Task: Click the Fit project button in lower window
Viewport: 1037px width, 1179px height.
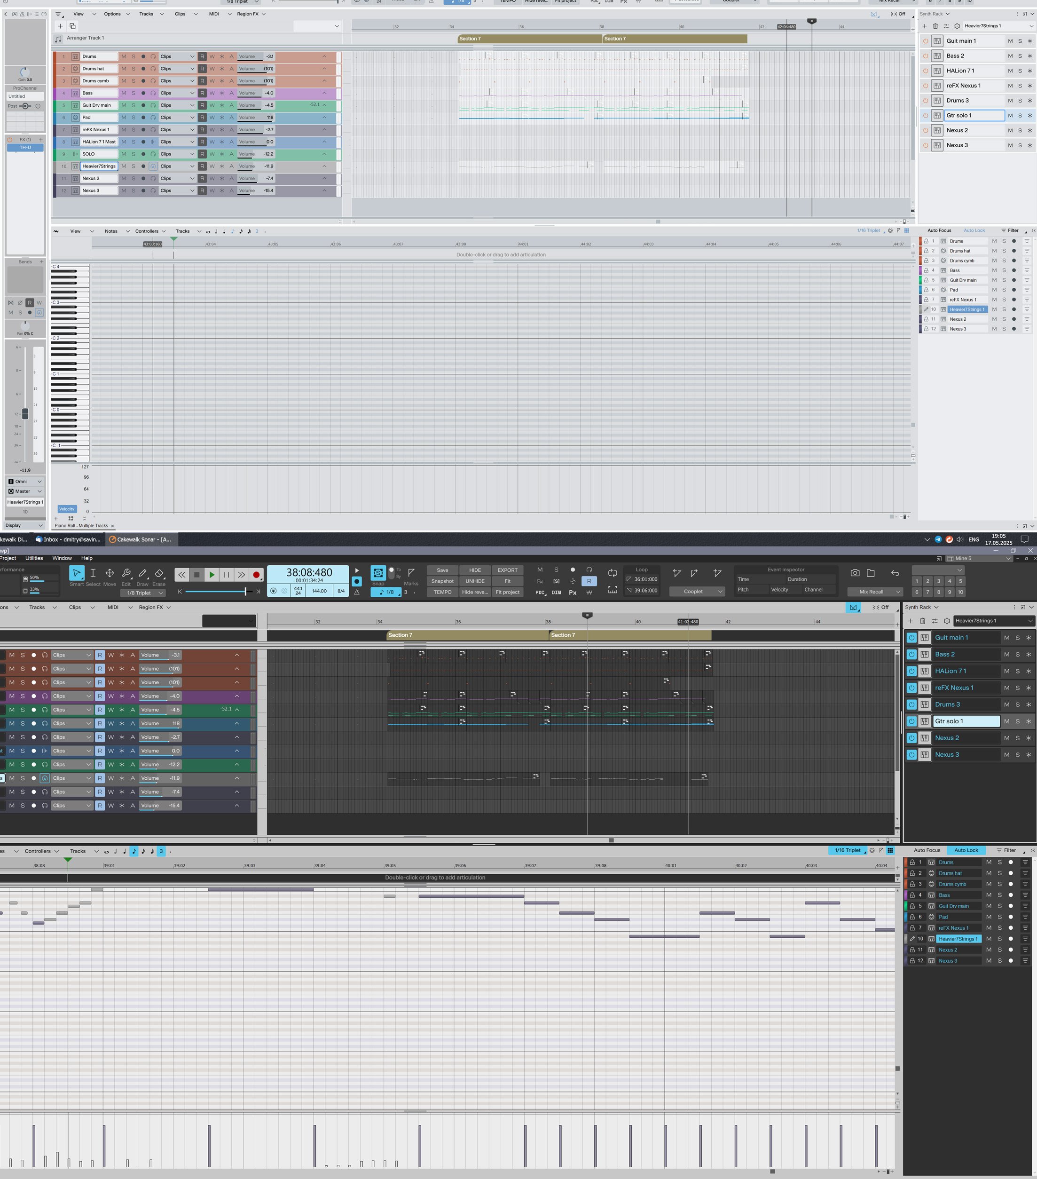Action: 507,592
